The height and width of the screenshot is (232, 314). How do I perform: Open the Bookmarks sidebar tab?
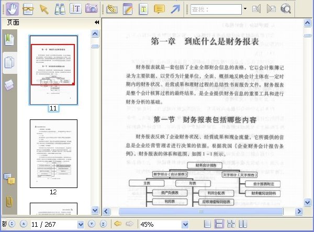coord(9,40)
